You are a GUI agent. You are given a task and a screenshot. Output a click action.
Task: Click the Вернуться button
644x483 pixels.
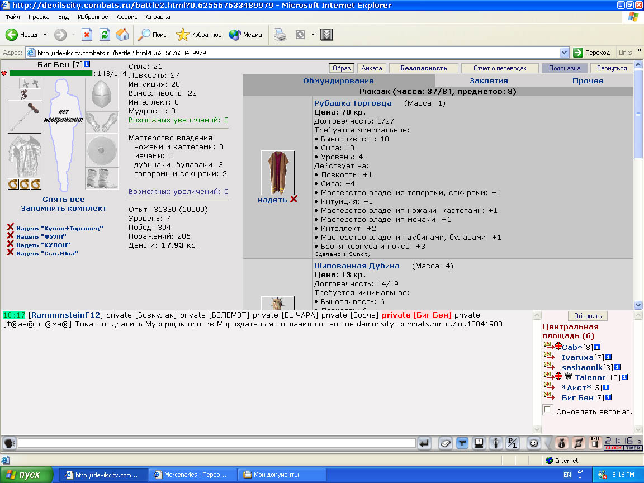(612, 68)
